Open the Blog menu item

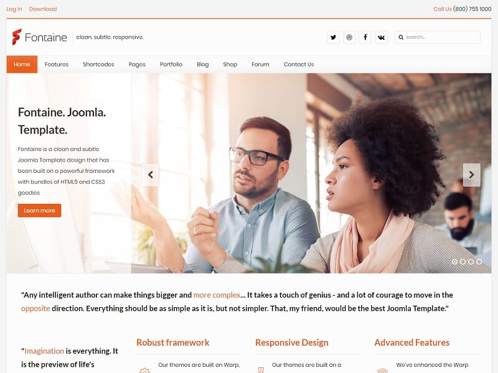pyautogui.click(x=203, y=65)
